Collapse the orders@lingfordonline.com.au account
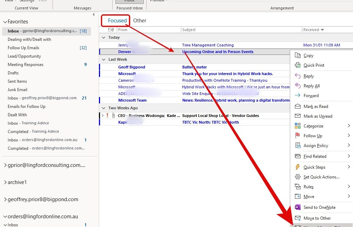353x227 pixels. (x=5, y=217)
